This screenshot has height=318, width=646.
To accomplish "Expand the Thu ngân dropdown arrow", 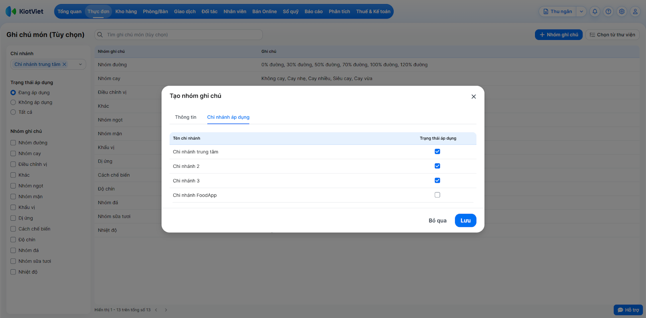I will click(x=581, y=12).
